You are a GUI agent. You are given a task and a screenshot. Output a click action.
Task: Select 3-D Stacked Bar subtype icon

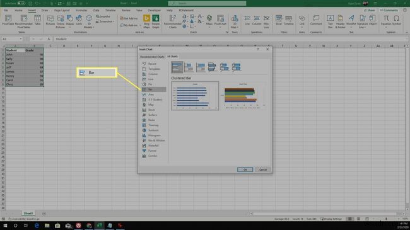(x=225, y=67)
